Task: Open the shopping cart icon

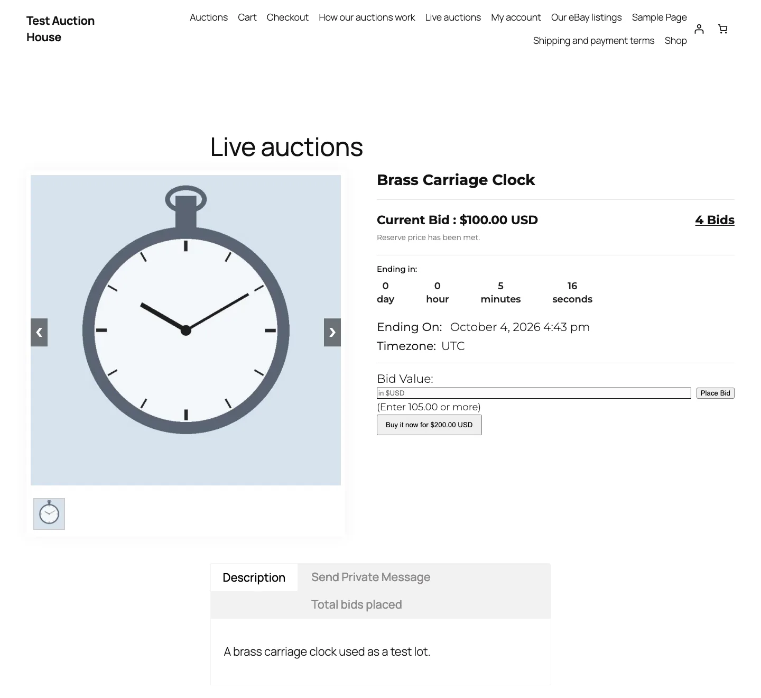Action: 723,29
